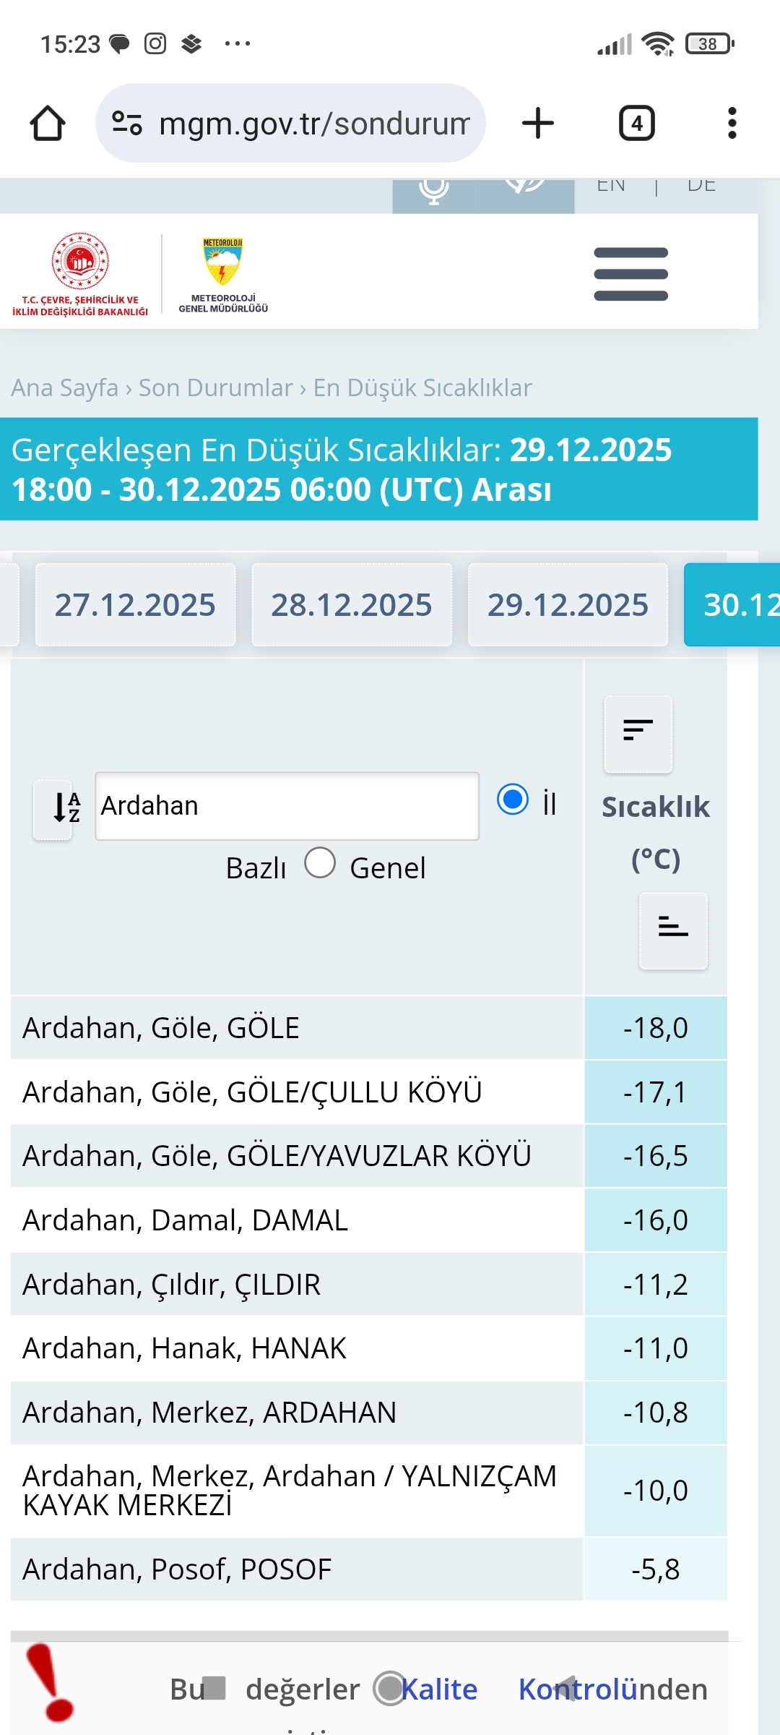Select the 29.12.2025 date tab
This screenshot has width=780, height=1735.
pos(568,604)
